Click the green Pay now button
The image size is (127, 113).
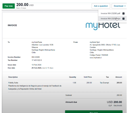pos(9,6)
